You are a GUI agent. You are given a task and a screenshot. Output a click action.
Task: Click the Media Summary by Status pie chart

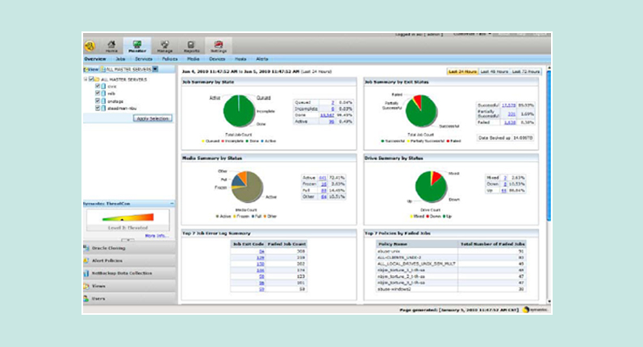click(247, 187)
